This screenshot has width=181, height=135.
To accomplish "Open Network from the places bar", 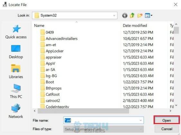I will 16,111.
